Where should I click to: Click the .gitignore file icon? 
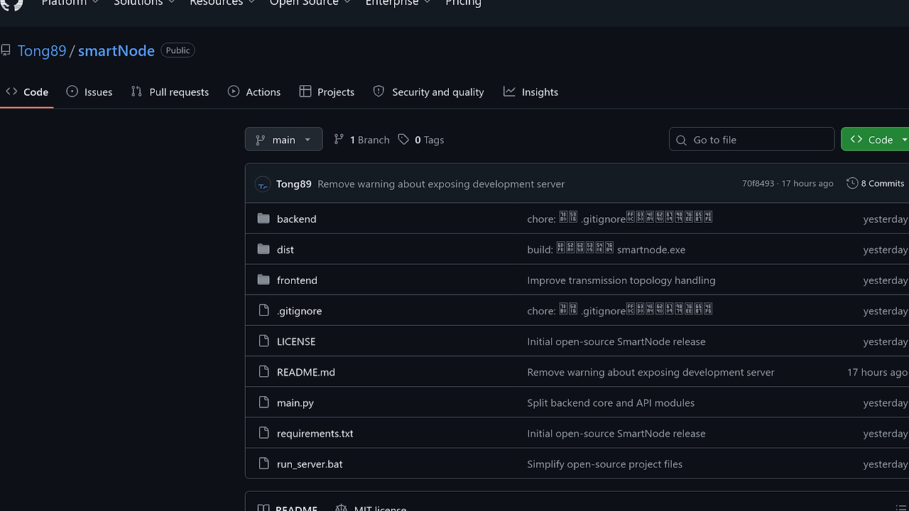(263, 310)
